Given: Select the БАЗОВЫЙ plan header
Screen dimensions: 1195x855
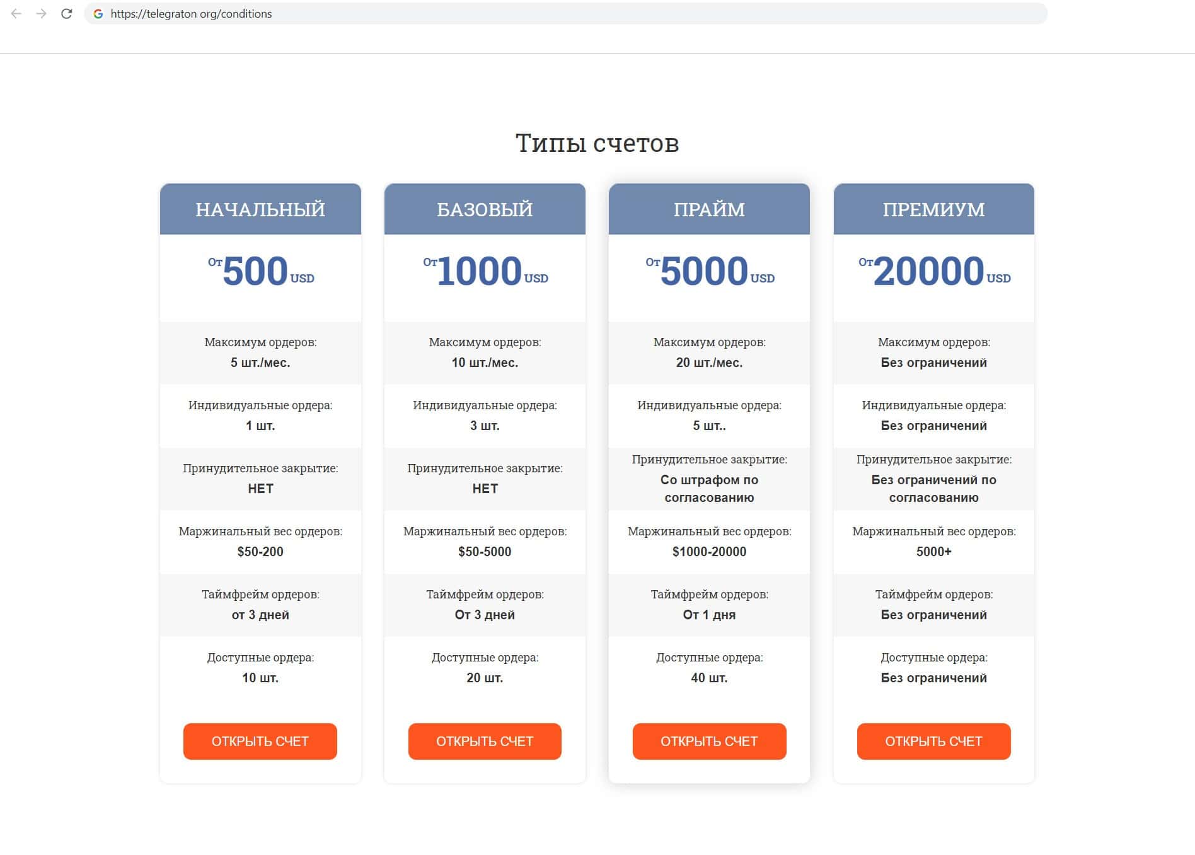Looking at the screenshot, I should pos(485,209).
